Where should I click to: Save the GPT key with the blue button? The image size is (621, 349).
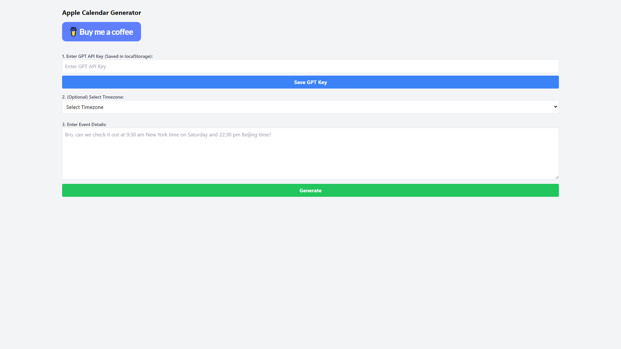[x=310, y=82]
